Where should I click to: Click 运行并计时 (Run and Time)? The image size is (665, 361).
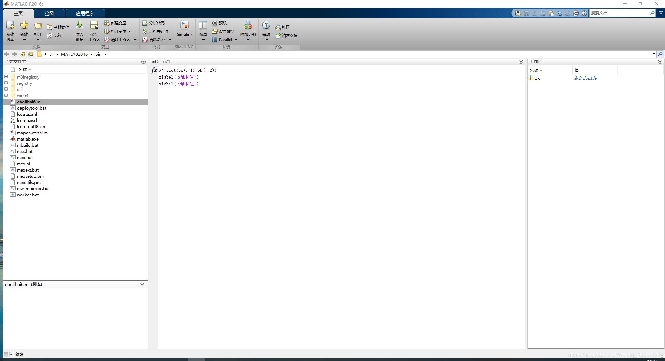(x=156, y=31)
